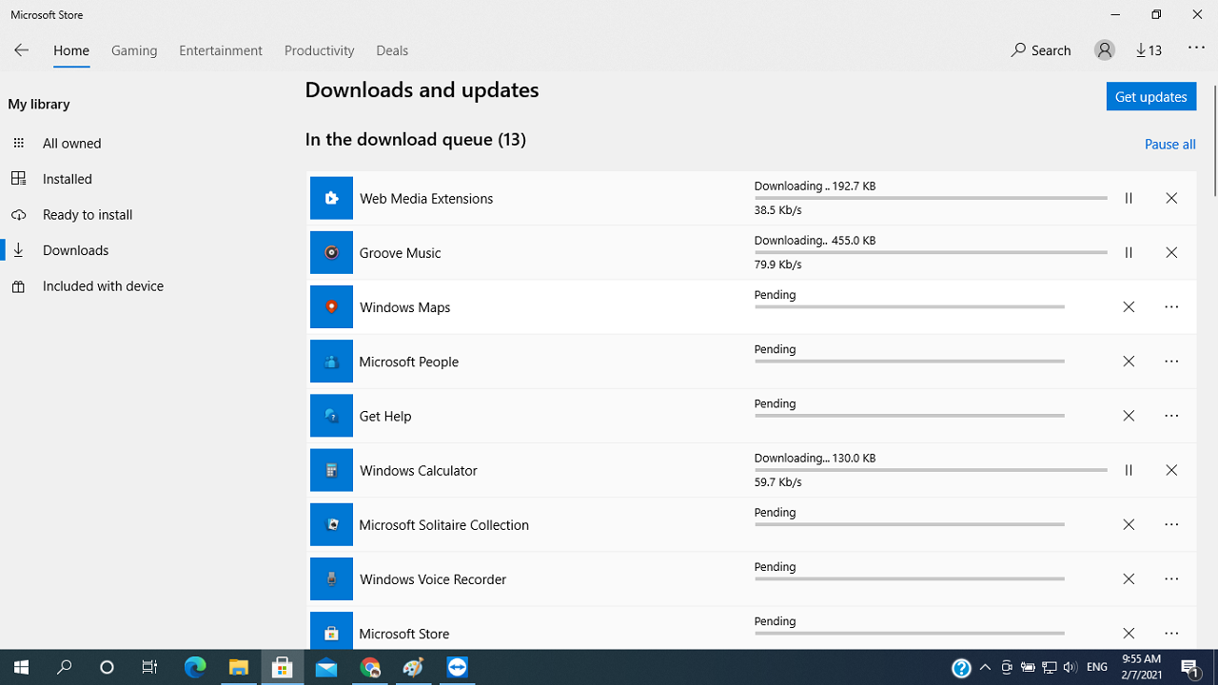Cancel the Groove Music download
Viewport: 1218px width, 685px height.
coord(1171,252)
